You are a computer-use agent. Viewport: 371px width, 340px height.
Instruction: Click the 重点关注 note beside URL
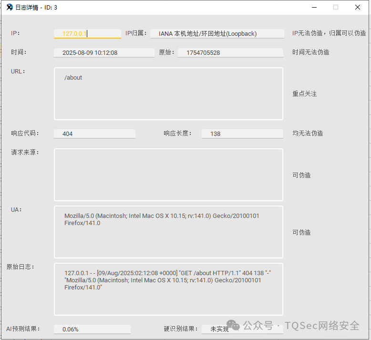305,93
